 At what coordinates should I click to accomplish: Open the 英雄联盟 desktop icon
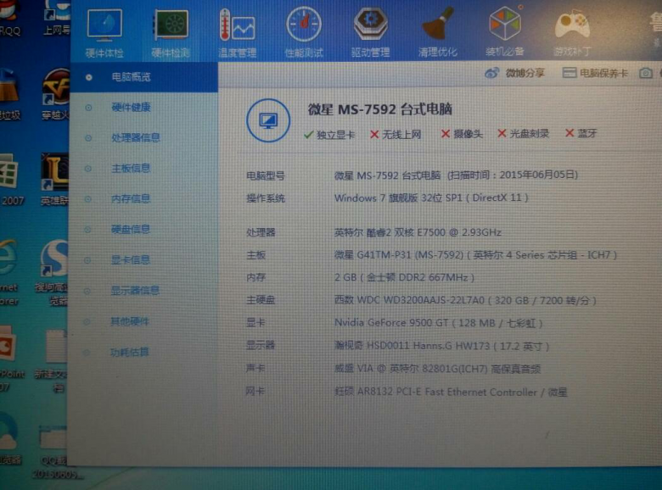54,179
